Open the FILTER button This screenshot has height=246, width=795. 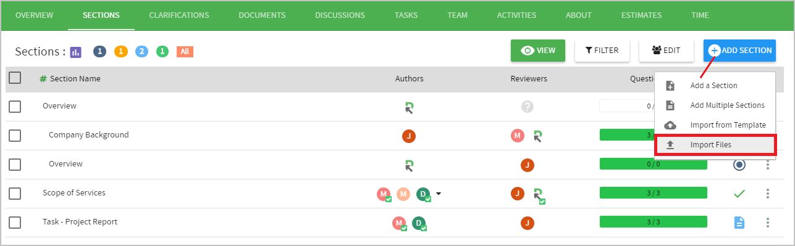[602, 51]
